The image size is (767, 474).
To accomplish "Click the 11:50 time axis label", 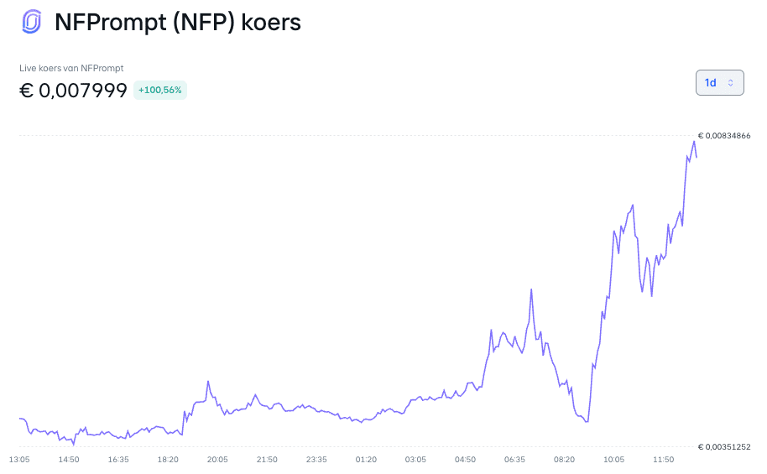I will tap(663, 460).
